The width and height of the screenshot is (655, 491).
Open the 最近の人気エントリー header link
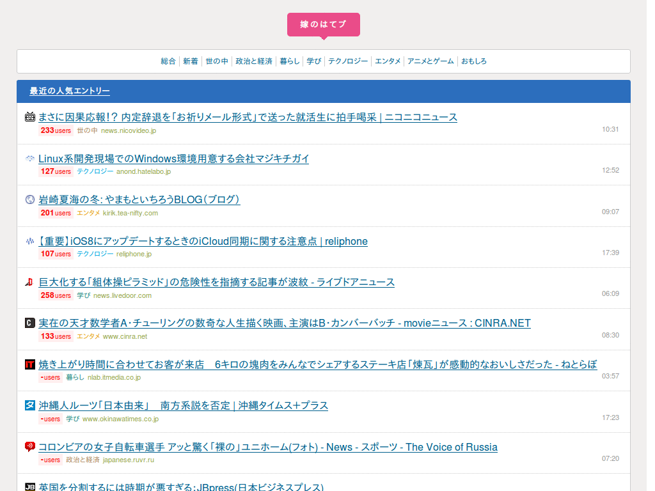(x=70, y=91)
